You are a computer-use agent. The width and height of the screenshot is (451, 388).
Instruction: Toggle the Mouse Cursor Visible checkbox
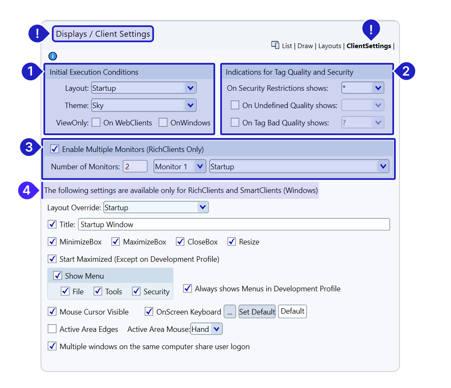tap(52, 312)
